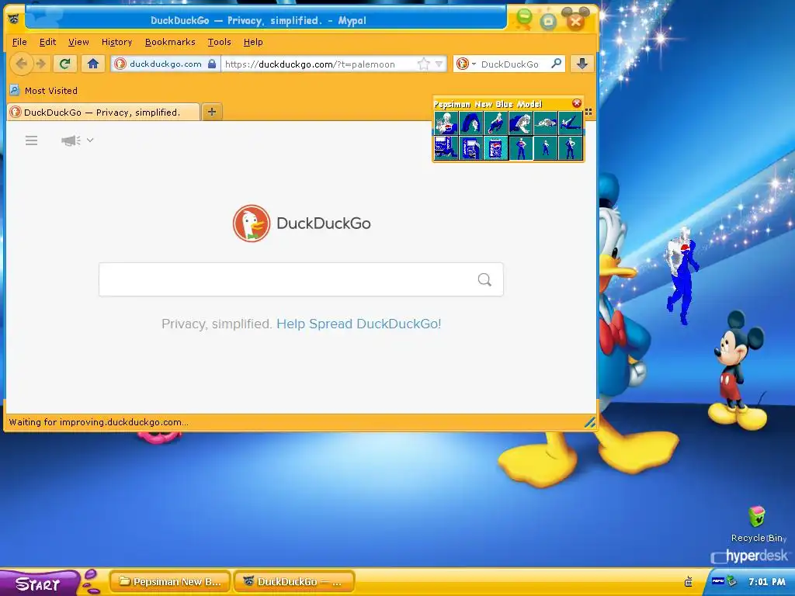The width and height of the screenshot is (795, 596).
Task: Select last Pepsiman standing pose thumbnail
Action: 571,148
